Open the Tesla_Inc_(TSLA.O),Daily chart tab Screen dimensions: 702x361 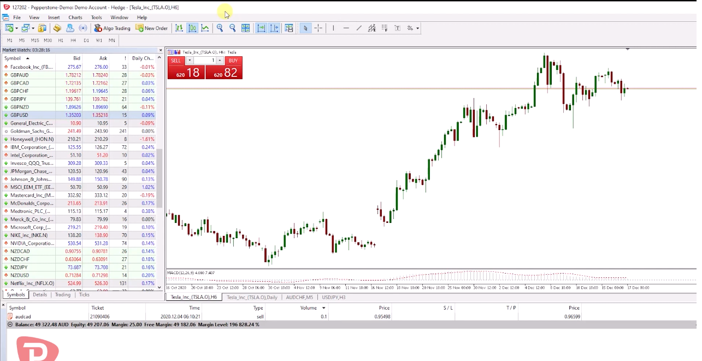(252, 297)
